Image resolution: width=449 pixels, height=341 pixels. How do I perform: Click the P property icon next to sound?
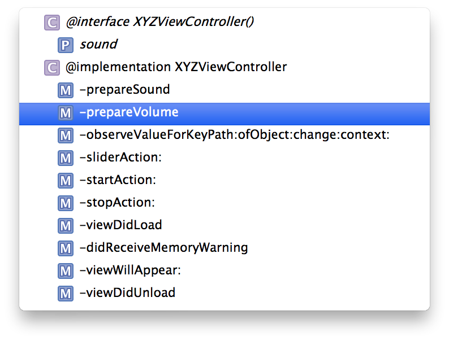click(x=66, y=45)
